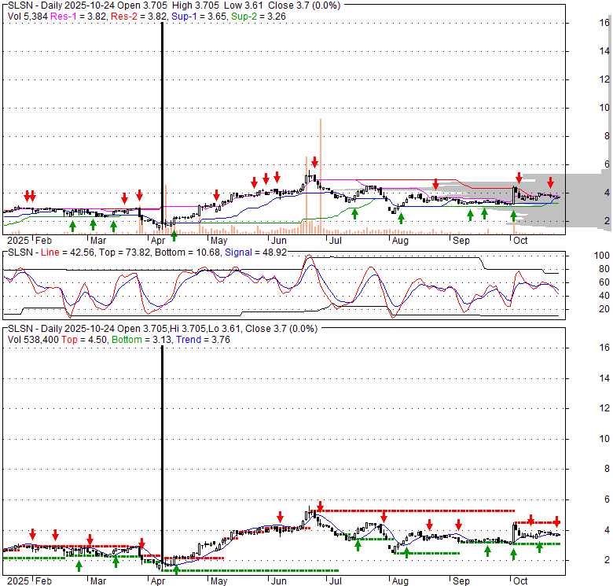Click the '20' level on oscillator scale
Viewport: 613px width, 586px height.
[x=604, y=309]
